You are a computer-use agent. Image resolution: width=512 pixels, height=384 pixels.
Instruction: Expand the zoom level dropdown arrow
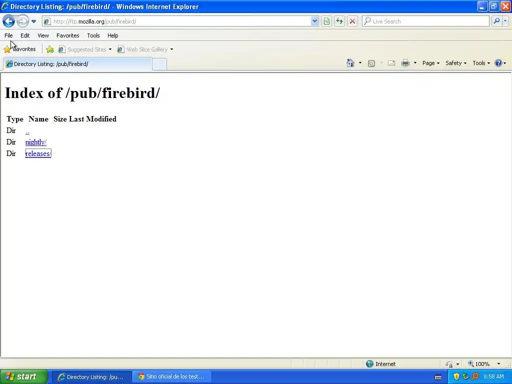click(498, 364)
